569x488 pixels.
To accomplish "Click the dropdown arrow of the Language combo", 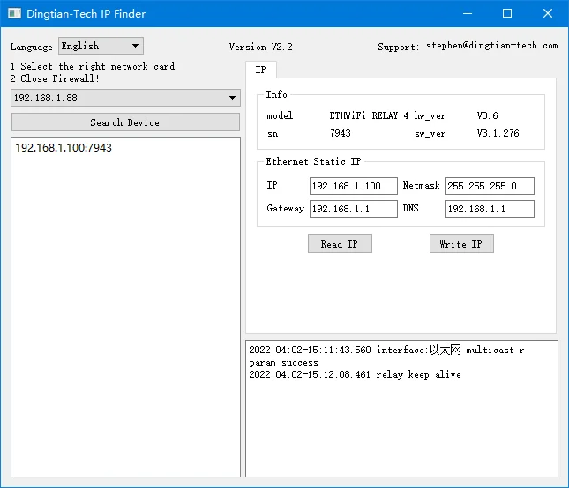I will tap(135, 46).
